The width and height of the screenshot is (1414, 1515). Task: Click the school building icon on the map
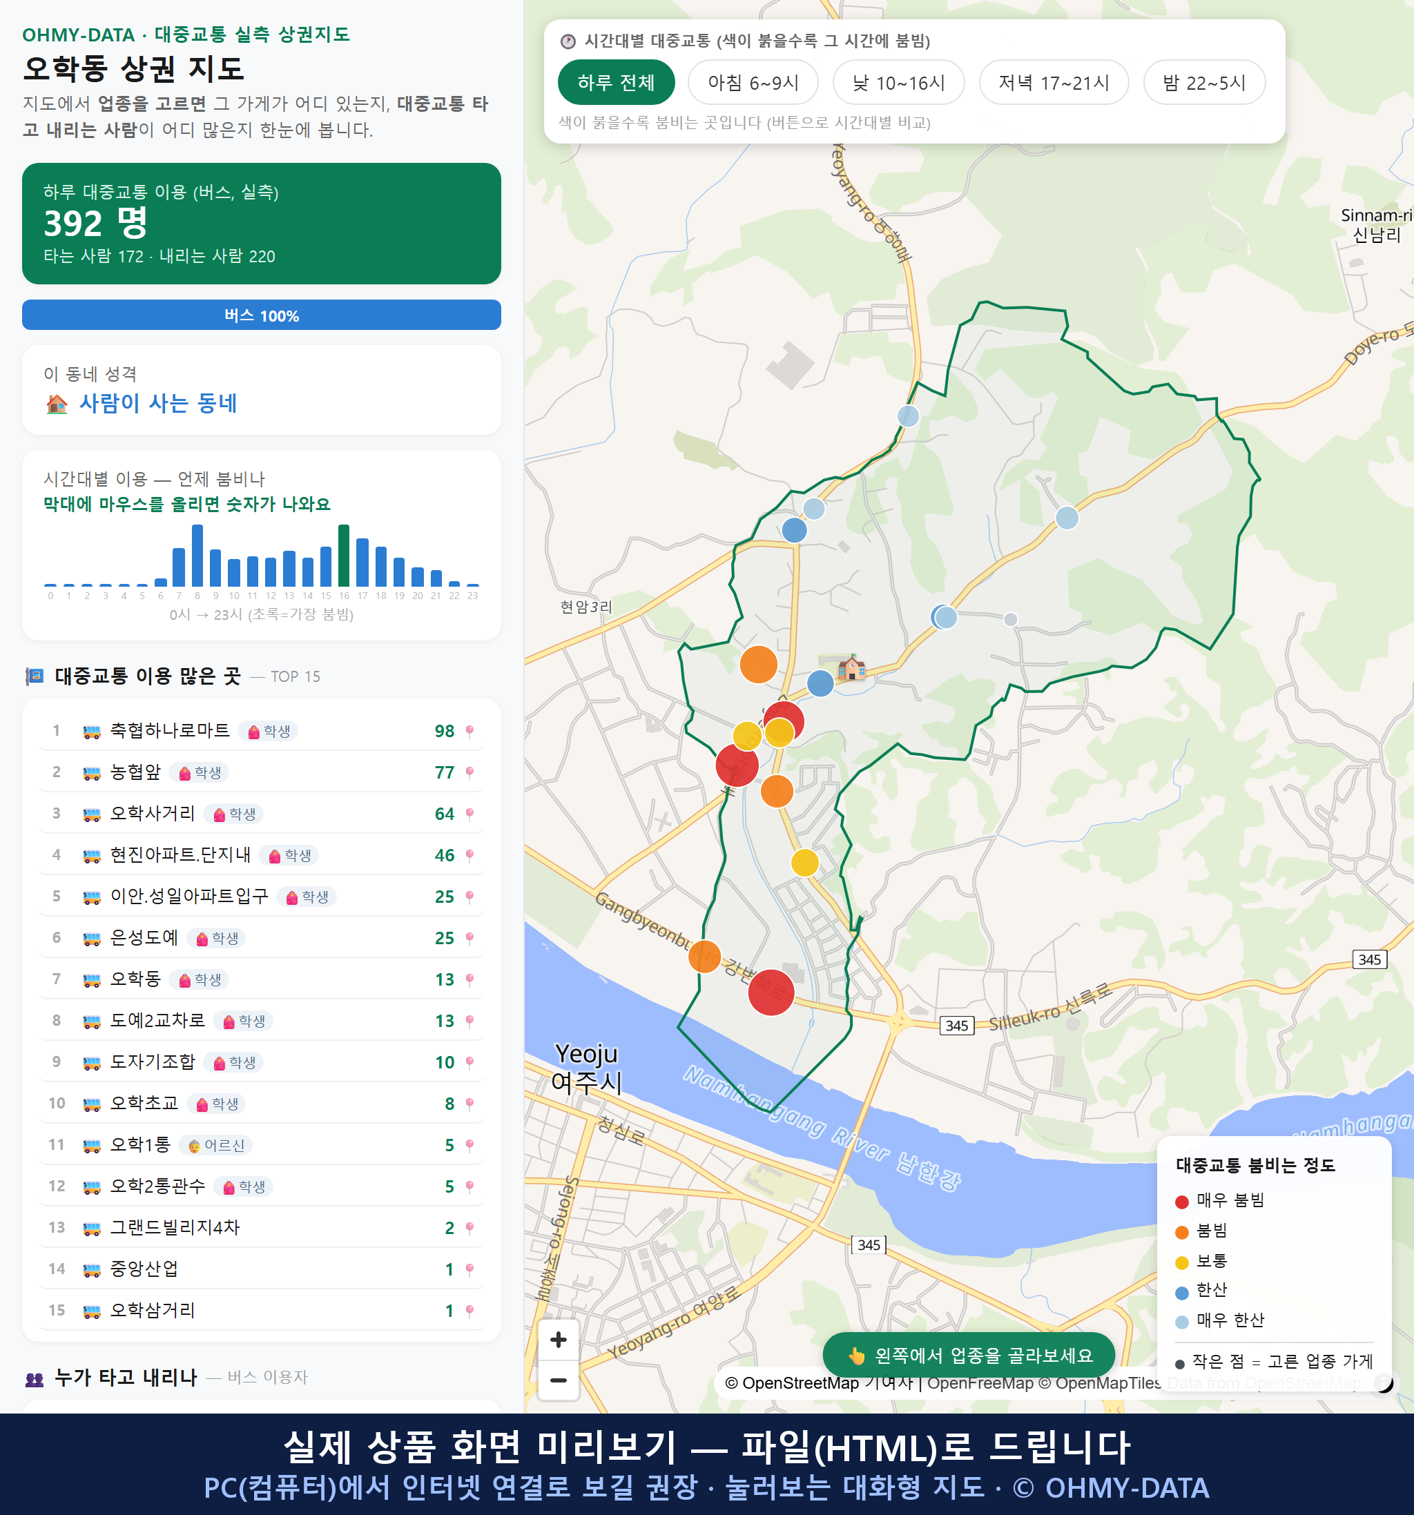[851, 667]
